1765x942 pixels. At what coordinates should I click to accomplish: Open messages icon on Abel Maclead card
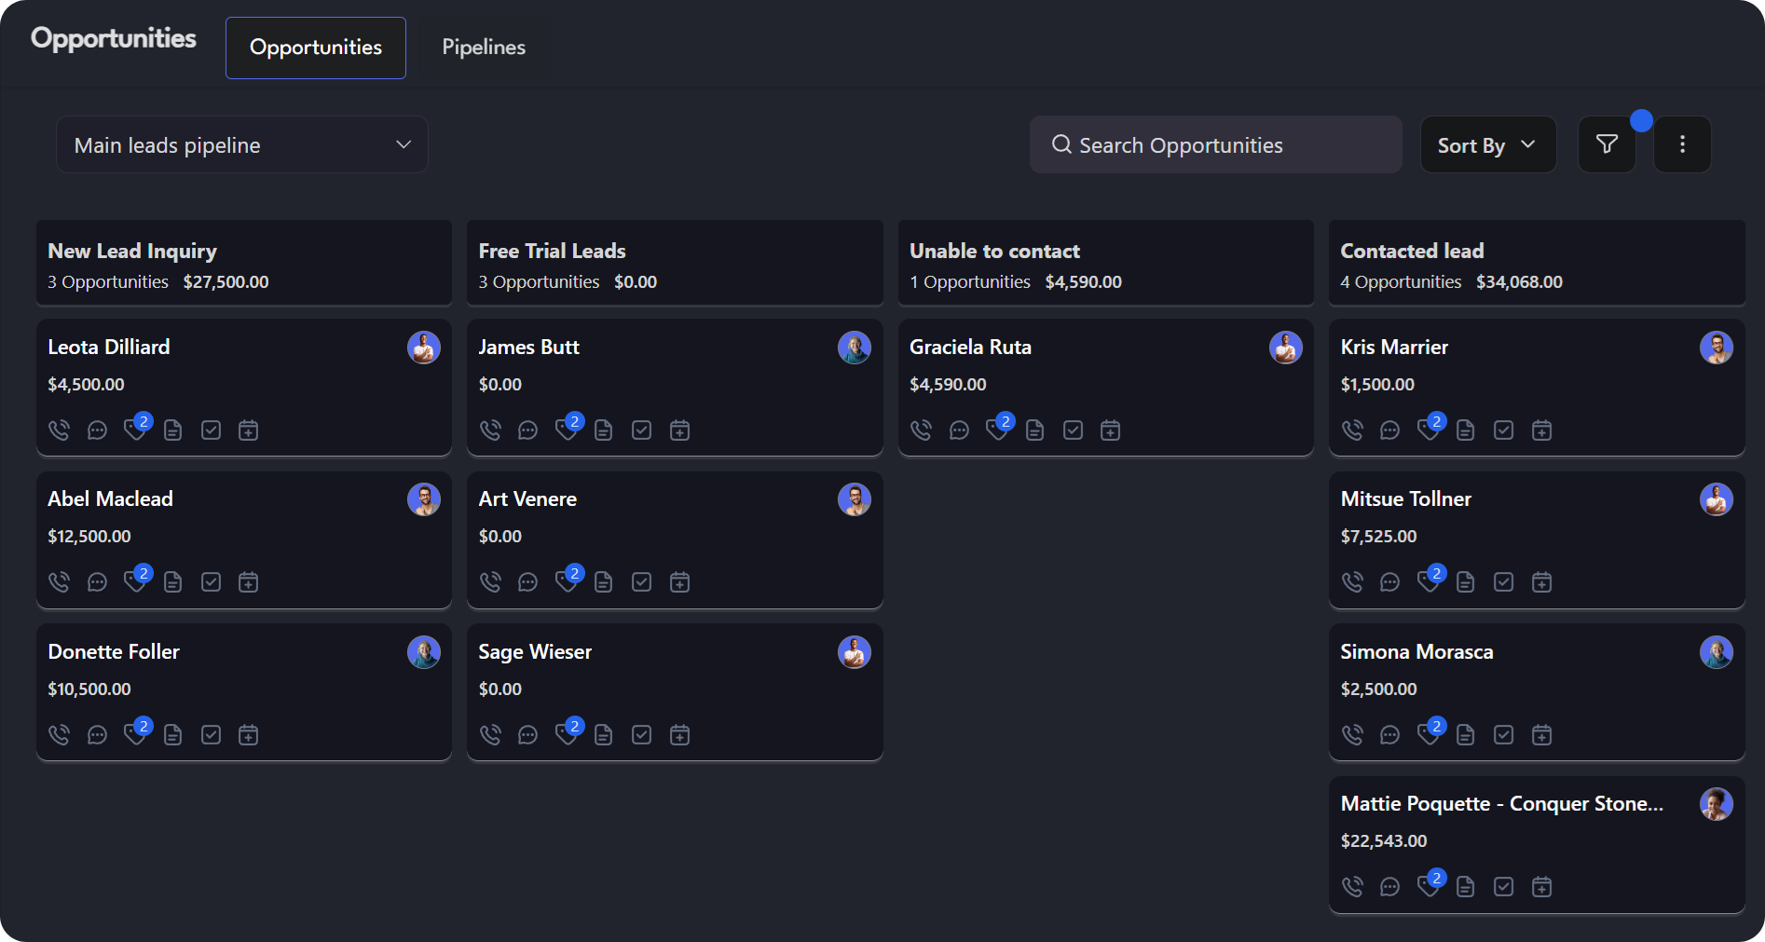(97, 582)
